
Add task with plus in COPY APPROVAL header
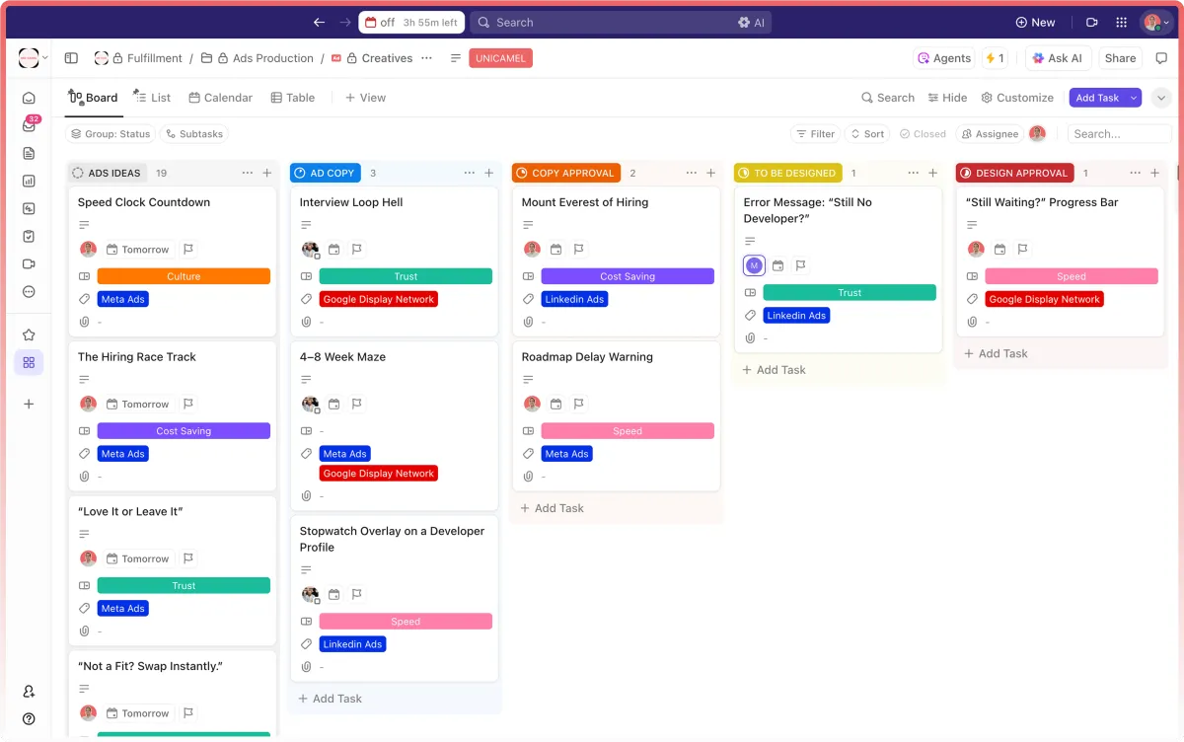[710, 173]
